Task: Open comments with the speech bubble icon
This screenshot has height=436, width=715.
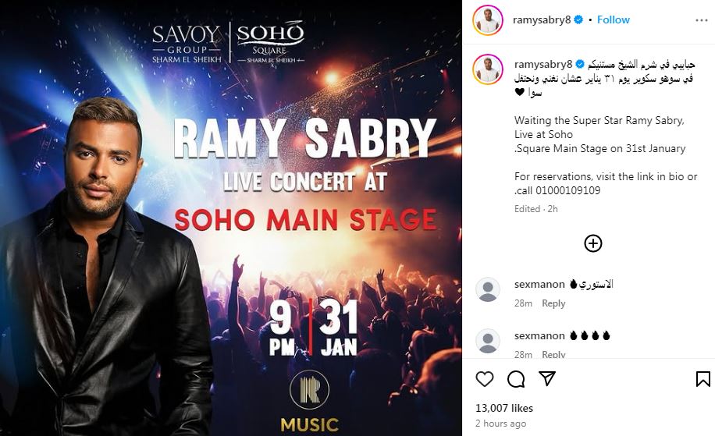Action: coord(516,379)
